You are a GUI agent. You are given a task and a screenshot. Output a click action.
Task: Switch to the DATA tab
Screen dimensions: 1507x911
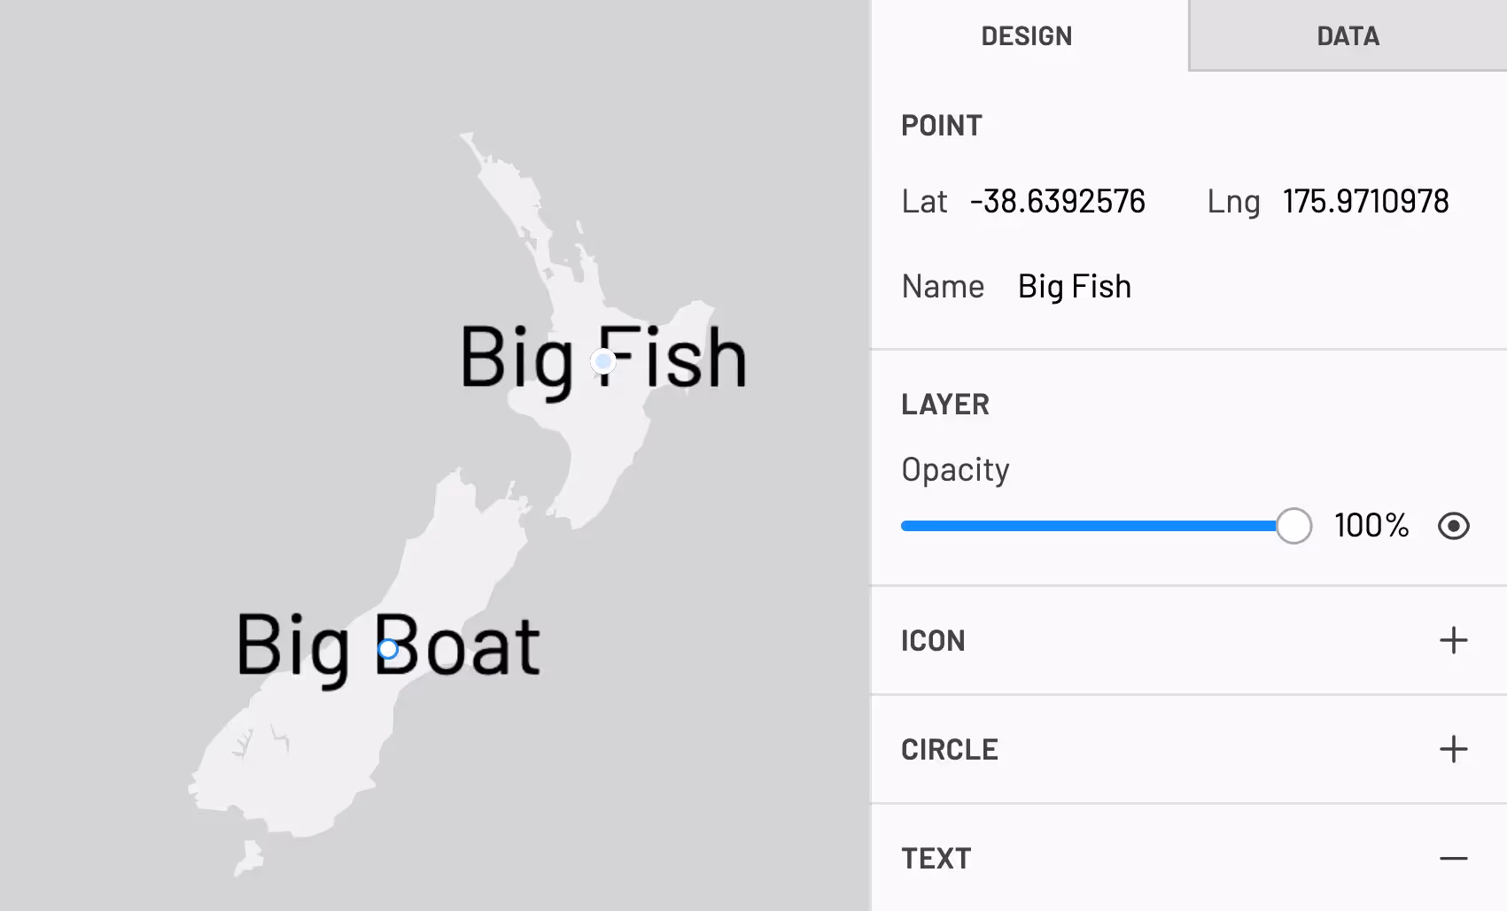coord(1348,35)
